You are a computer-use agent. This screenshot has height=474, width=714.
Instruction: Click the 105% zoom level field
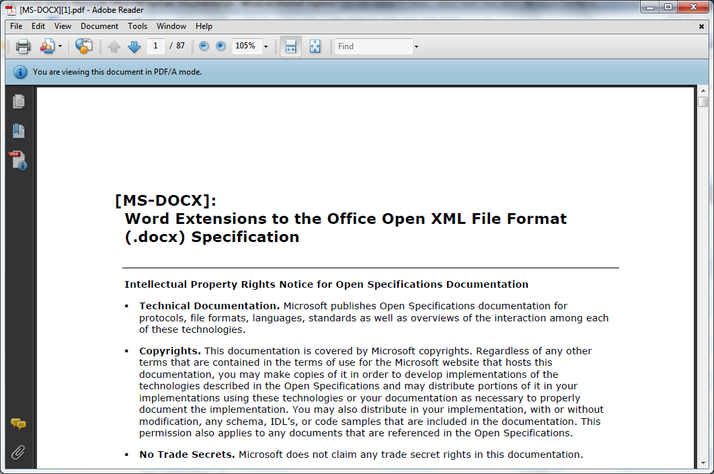[247, 46]
